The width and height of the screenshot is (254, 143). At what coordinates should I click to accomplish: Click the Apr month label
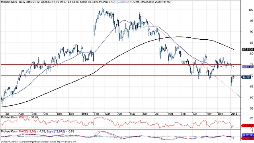(120, 114)
